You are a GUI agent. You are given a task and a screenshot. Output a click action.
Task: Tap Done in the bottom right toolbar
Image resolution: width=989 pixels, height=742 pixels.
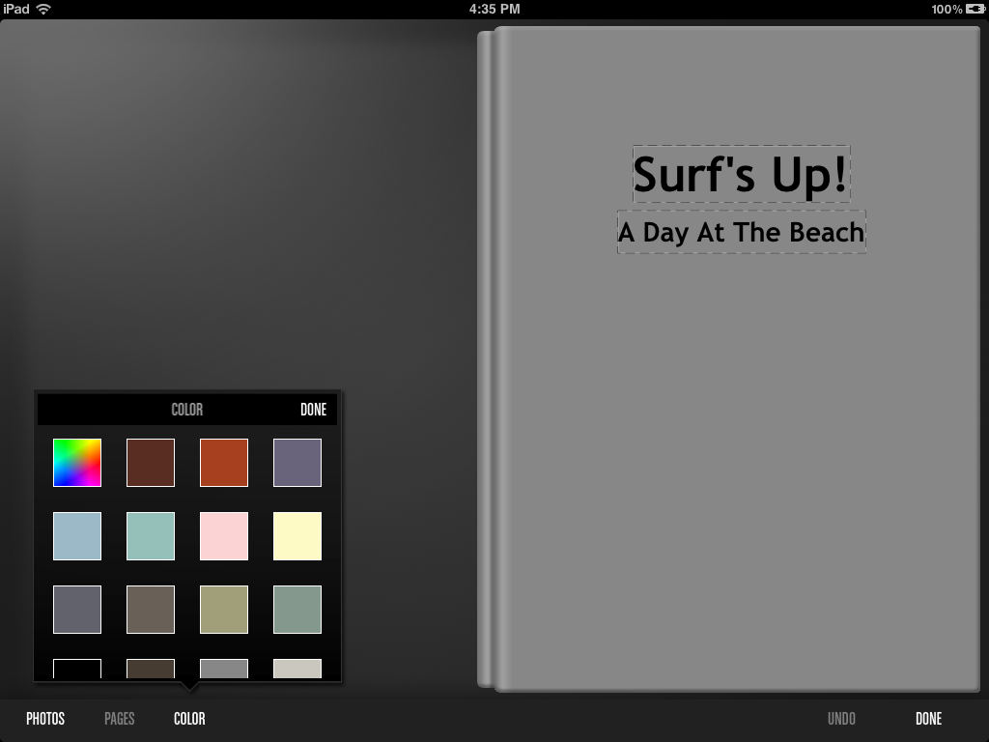tap(928, 719)
